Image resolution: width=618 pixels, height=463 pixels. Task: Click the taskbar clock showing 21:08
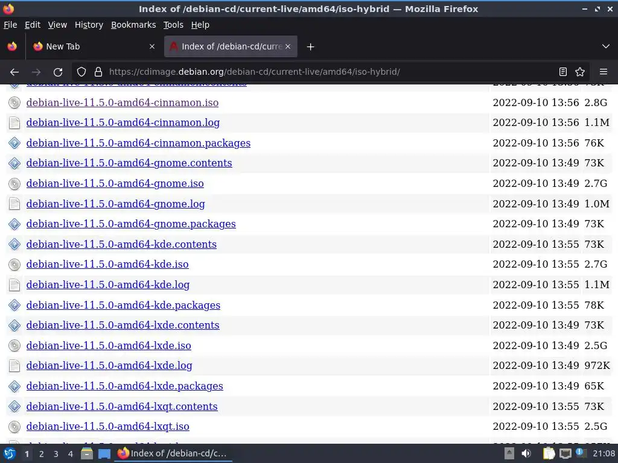tap(604, 454)
